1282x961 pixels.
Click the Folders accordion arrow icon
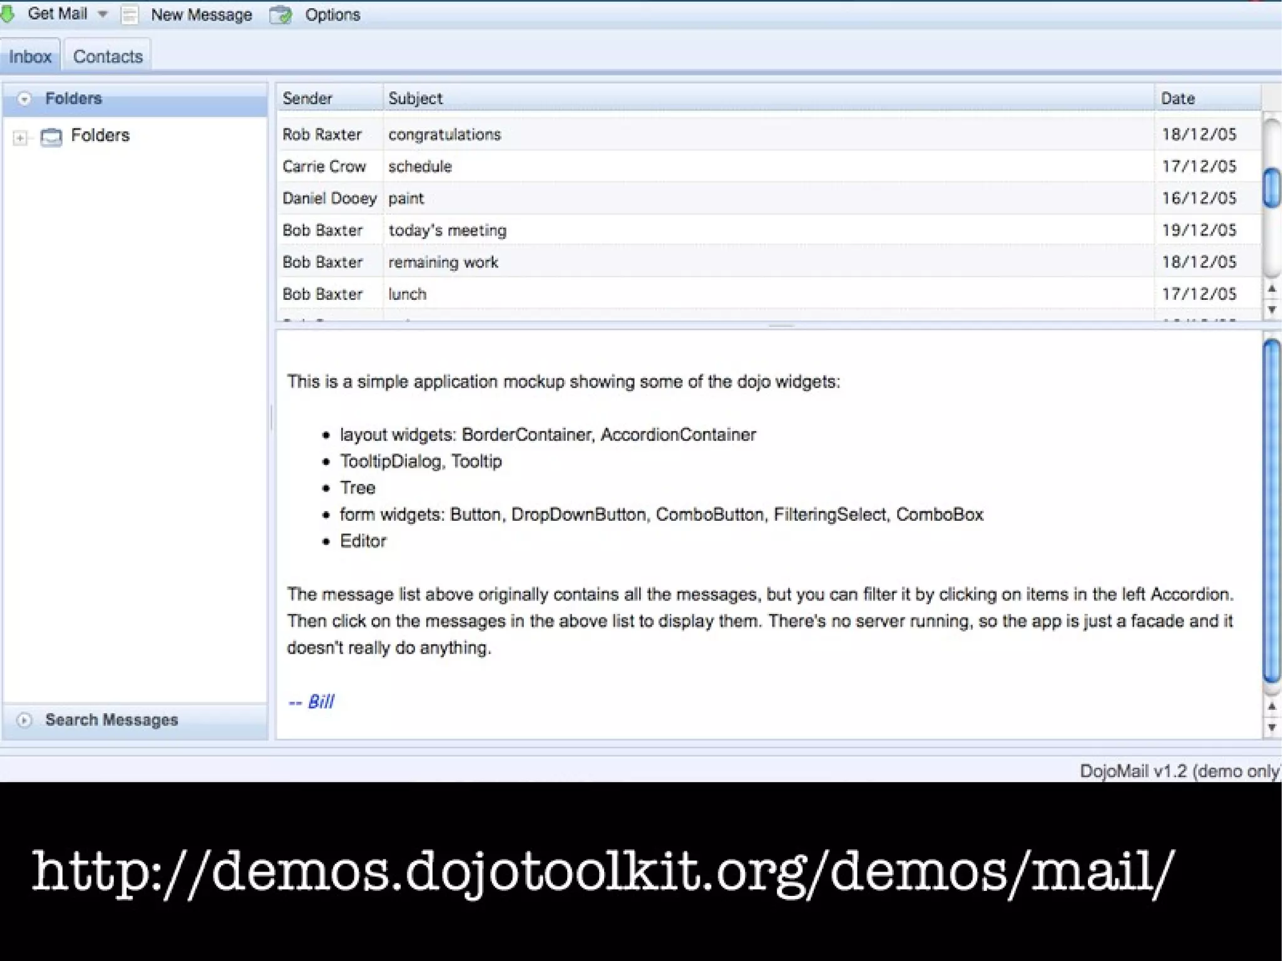click(24, 99)
